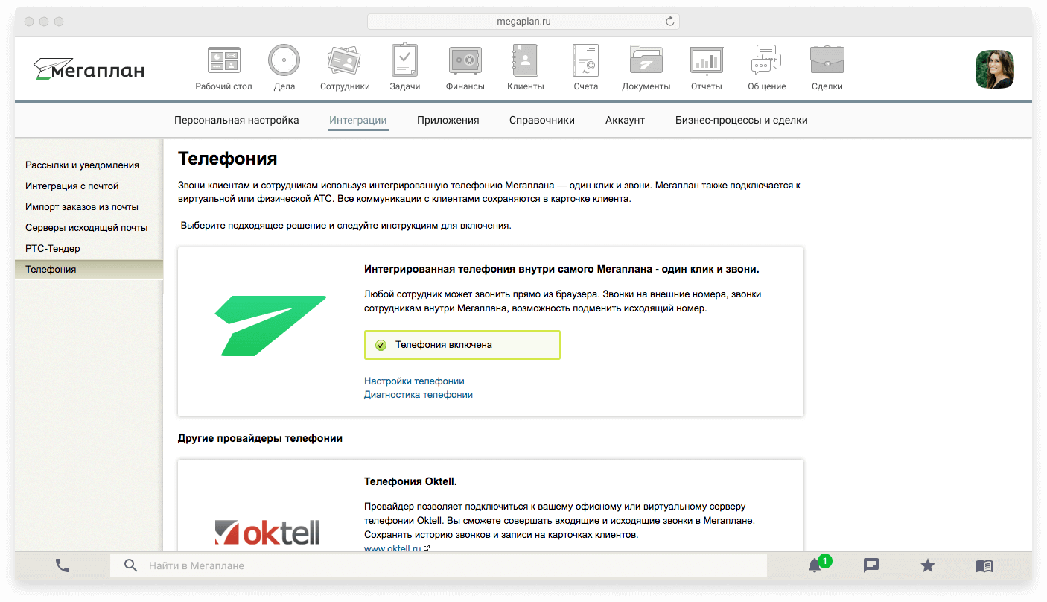Click the phone dialer icon
1047x602 pixels.
point(63,565)
